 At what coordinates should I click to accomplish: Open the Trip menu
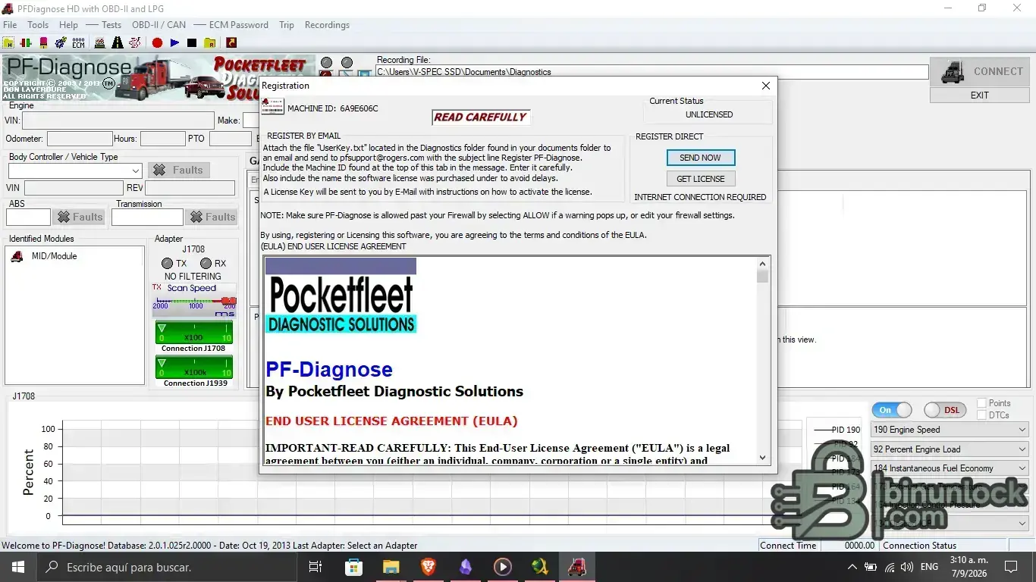[287, 25]
